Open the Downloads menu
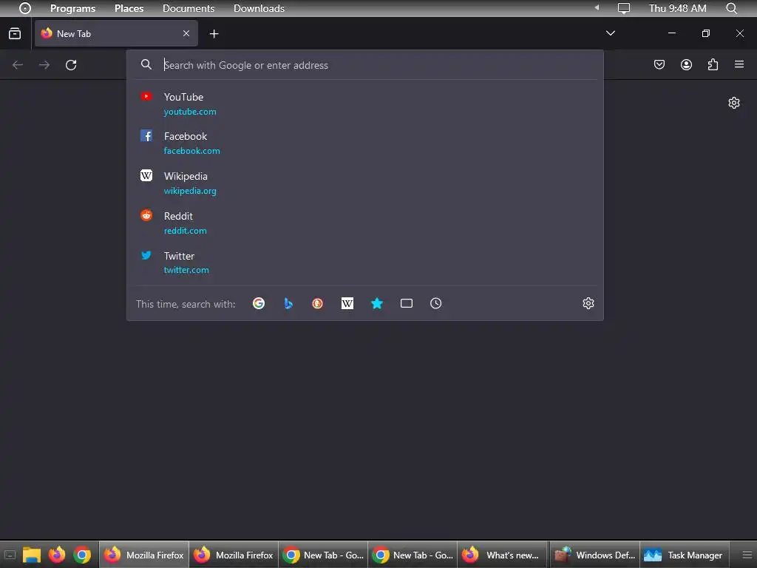757x568 pixels. [259, 8]
